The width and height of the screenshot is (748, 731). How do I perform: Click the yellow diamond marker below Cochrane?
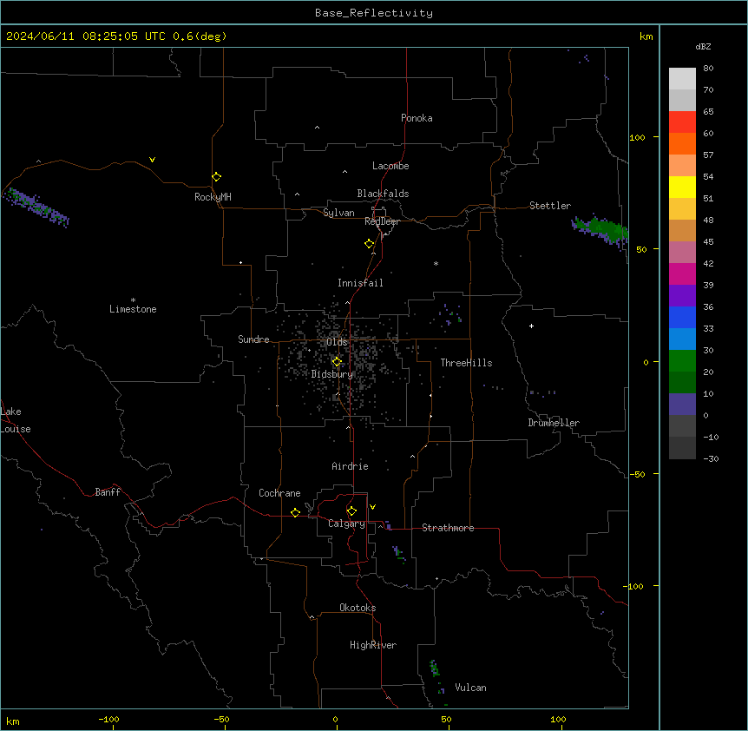pyautogui.click(x=295, y=512)
